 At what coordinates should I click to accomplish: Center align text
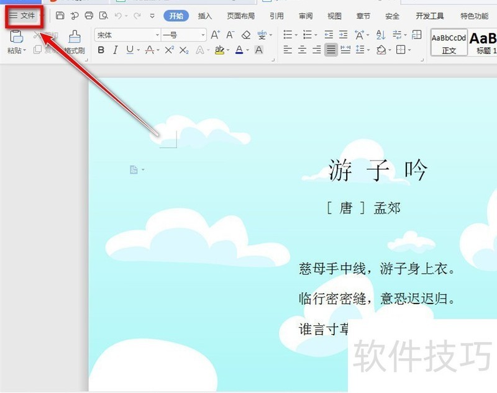click(303, 50)
